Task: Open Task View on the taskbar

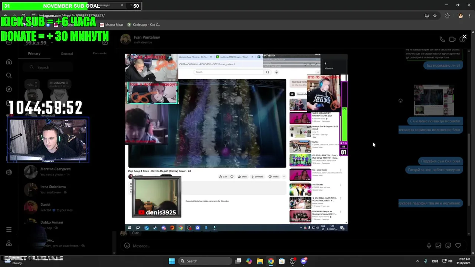Action: (x=239, y=261)
